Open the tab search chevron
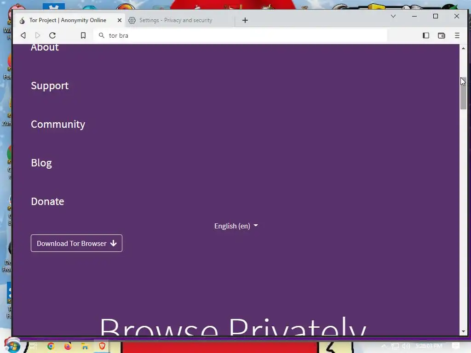471x353 pixels. coord(393,16)
